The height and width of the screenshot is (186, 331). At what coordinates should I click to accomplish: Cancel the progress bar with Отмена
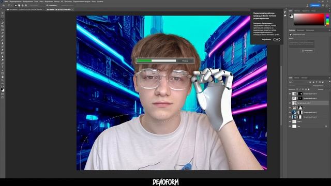pyautogui.click(x=185, y=61)
